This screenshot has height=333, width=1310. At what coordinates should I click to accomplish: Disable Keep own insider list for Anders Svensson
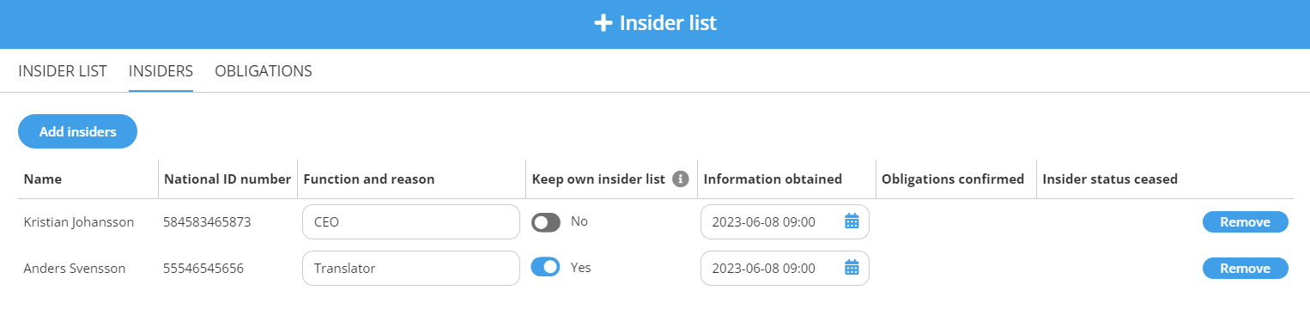[x=546, y=267]
